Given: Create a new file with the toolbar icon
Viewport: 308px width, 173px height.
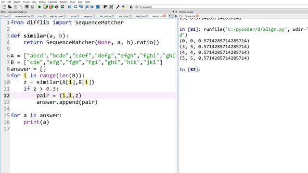Looking at the screenshot, I should tap(4, 7).
